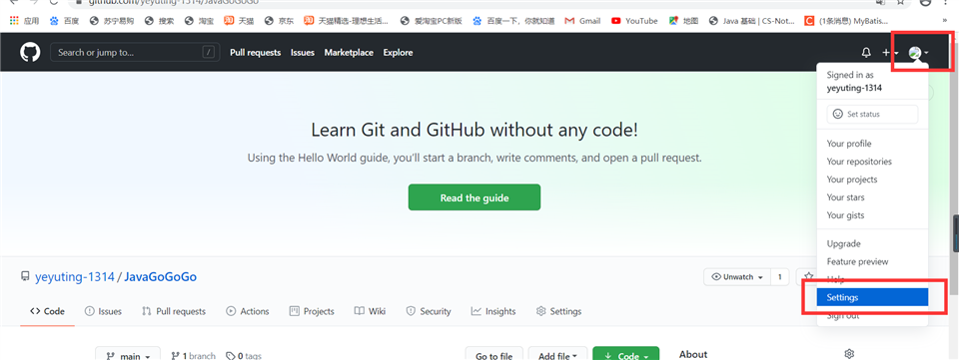Viewport: 959px width, 360px height.
Task: Choose Your repositories from menu
Action: [859, 162]
